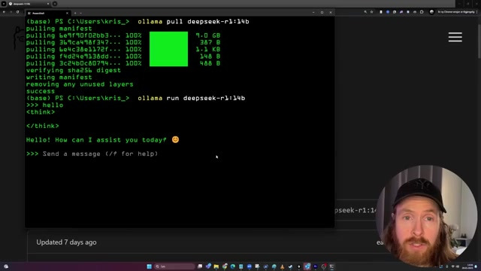Click the new Chrome version available button
This screenshot has height=271, width=481.
point(456,12)
